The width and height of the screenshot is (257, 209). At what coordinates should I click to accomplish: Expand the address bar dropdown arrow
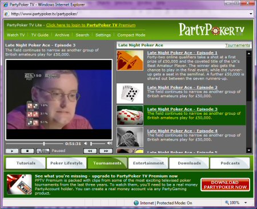click(251, 14)
